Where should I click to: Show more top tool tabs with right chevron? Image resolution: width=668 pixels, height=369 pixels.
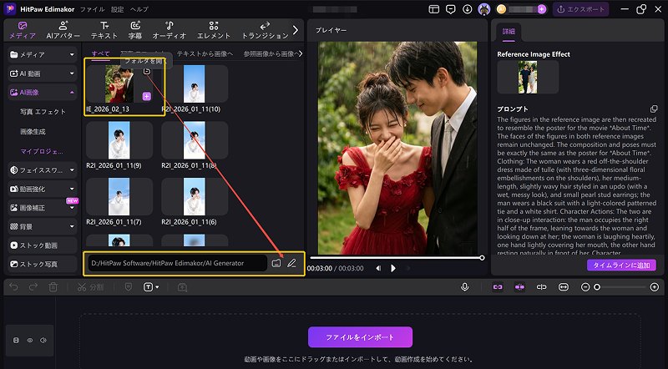(296, 30)
